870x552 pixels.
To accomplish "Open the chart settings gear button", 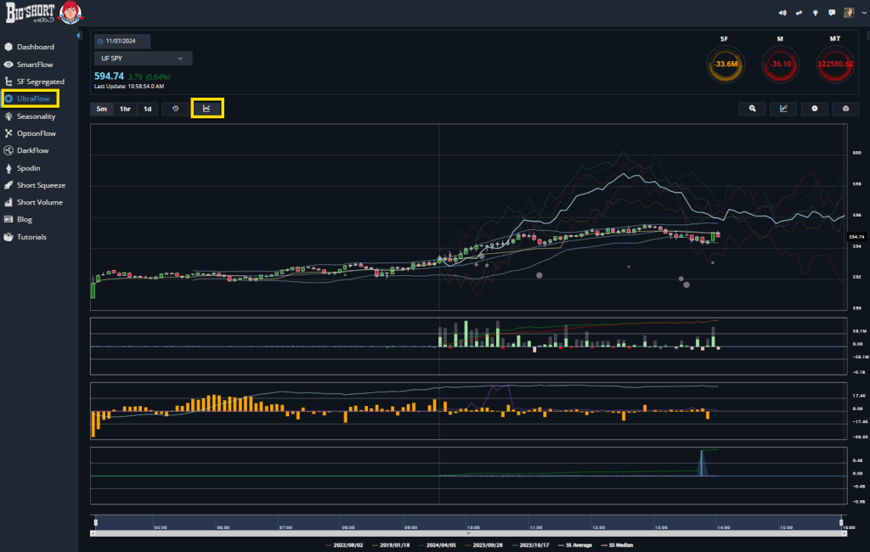I will point(813,109).
